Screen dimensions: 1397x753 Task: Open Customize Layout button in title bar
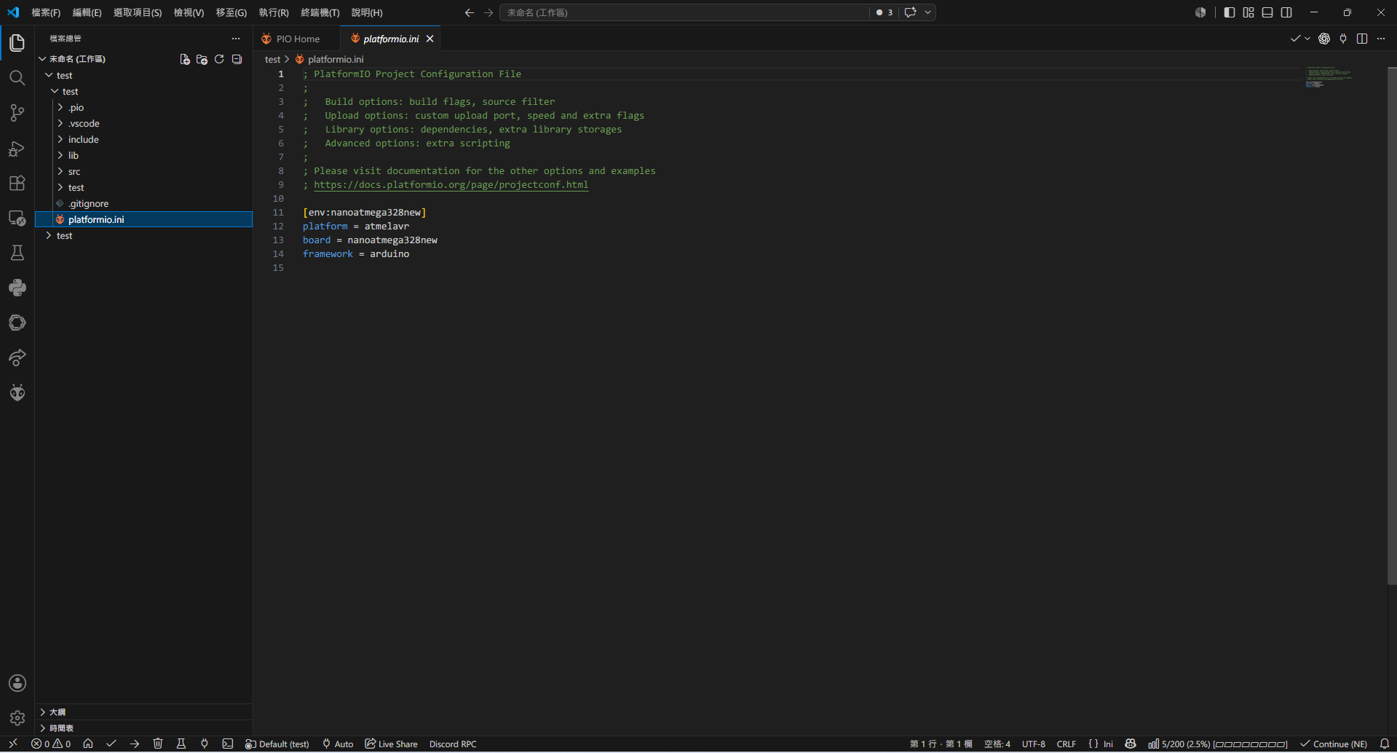[x=1248, y=12]
